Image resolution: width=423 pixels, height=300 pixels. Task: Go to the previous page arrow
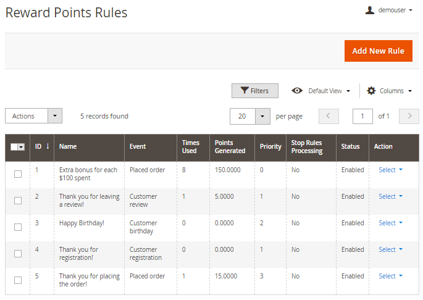[329, 116]
